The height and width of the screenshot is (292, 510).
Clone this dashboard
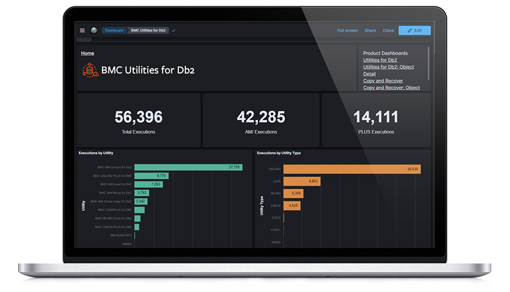click(388, 31)
